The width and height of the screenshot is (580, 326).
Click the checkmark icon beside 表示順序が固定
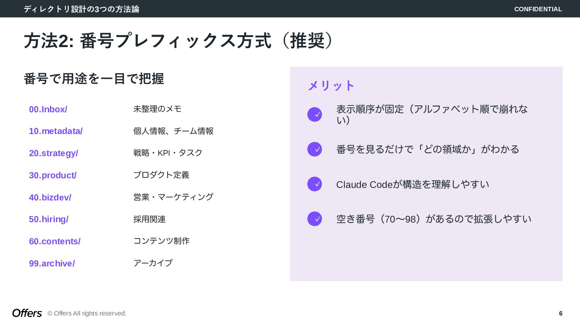pos(315,115)
